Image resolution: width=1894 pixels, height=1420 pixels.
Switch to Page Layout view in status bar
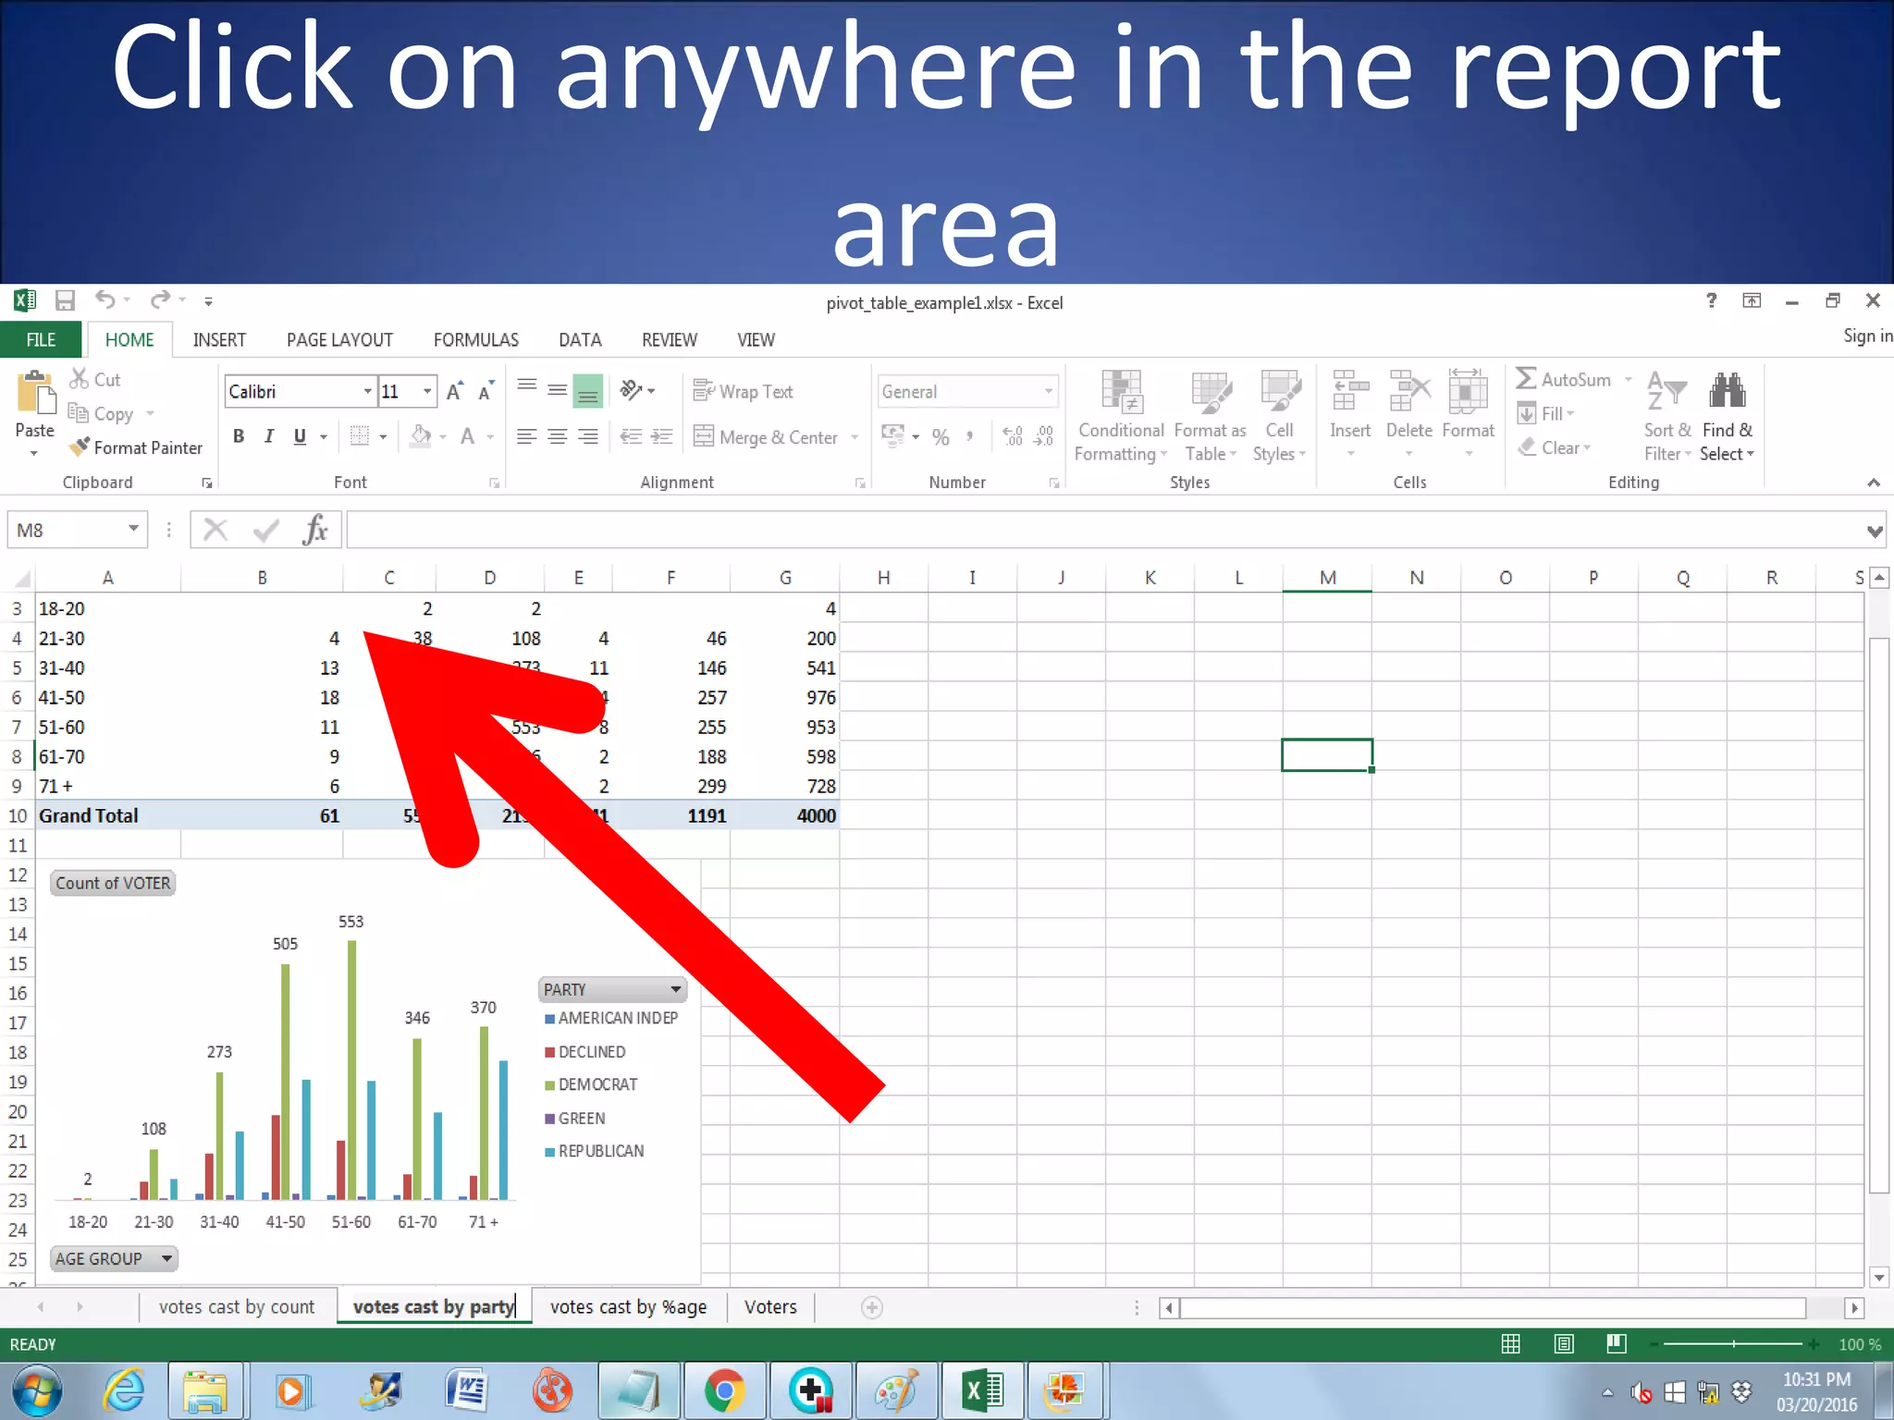(x=1564, y=1343)
